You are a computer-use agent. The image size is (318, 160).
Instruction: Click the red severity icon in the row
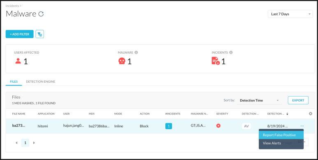[x=218, y=126]
